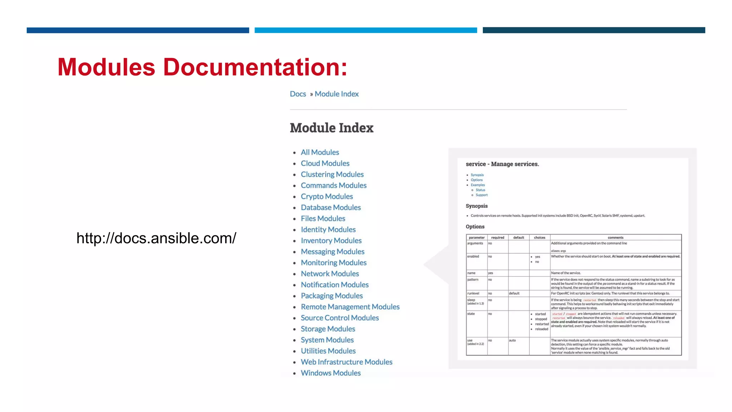Click the Synopsis section heading
Image resolution: width=732 pixels, height=412 pixels.
[x=476, y=206]
